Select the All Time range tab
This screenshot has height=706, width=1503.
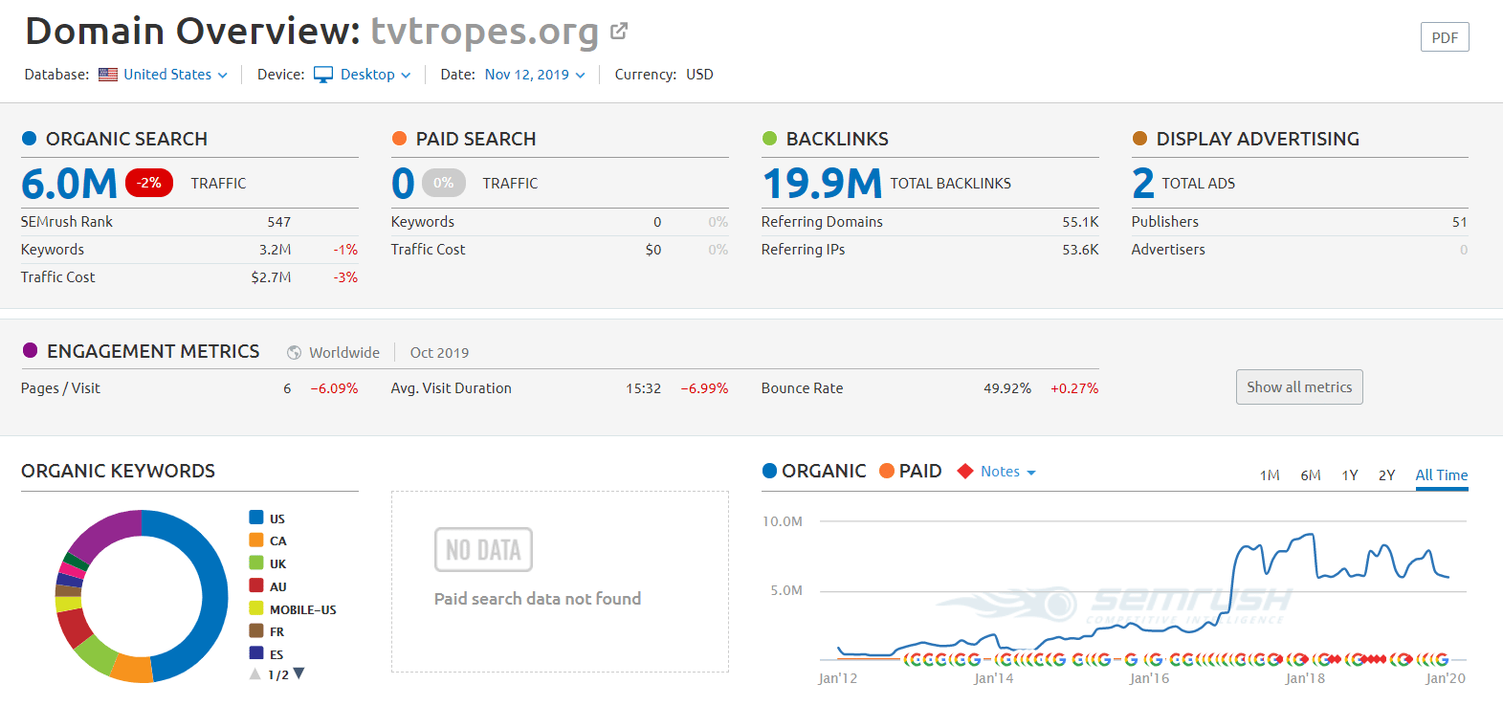pyautogui.click(x=1442, y=475)
